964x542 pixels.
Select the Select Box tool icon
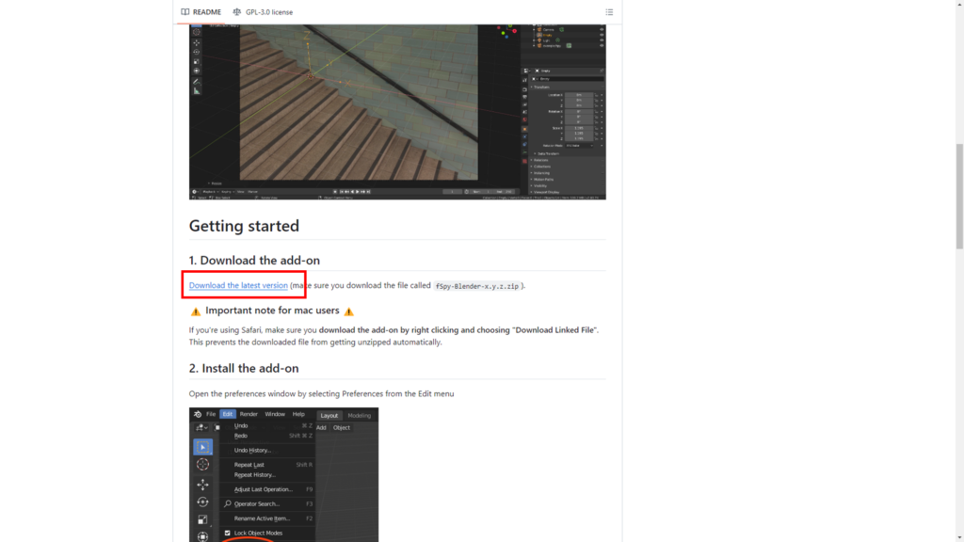[202, 447]
